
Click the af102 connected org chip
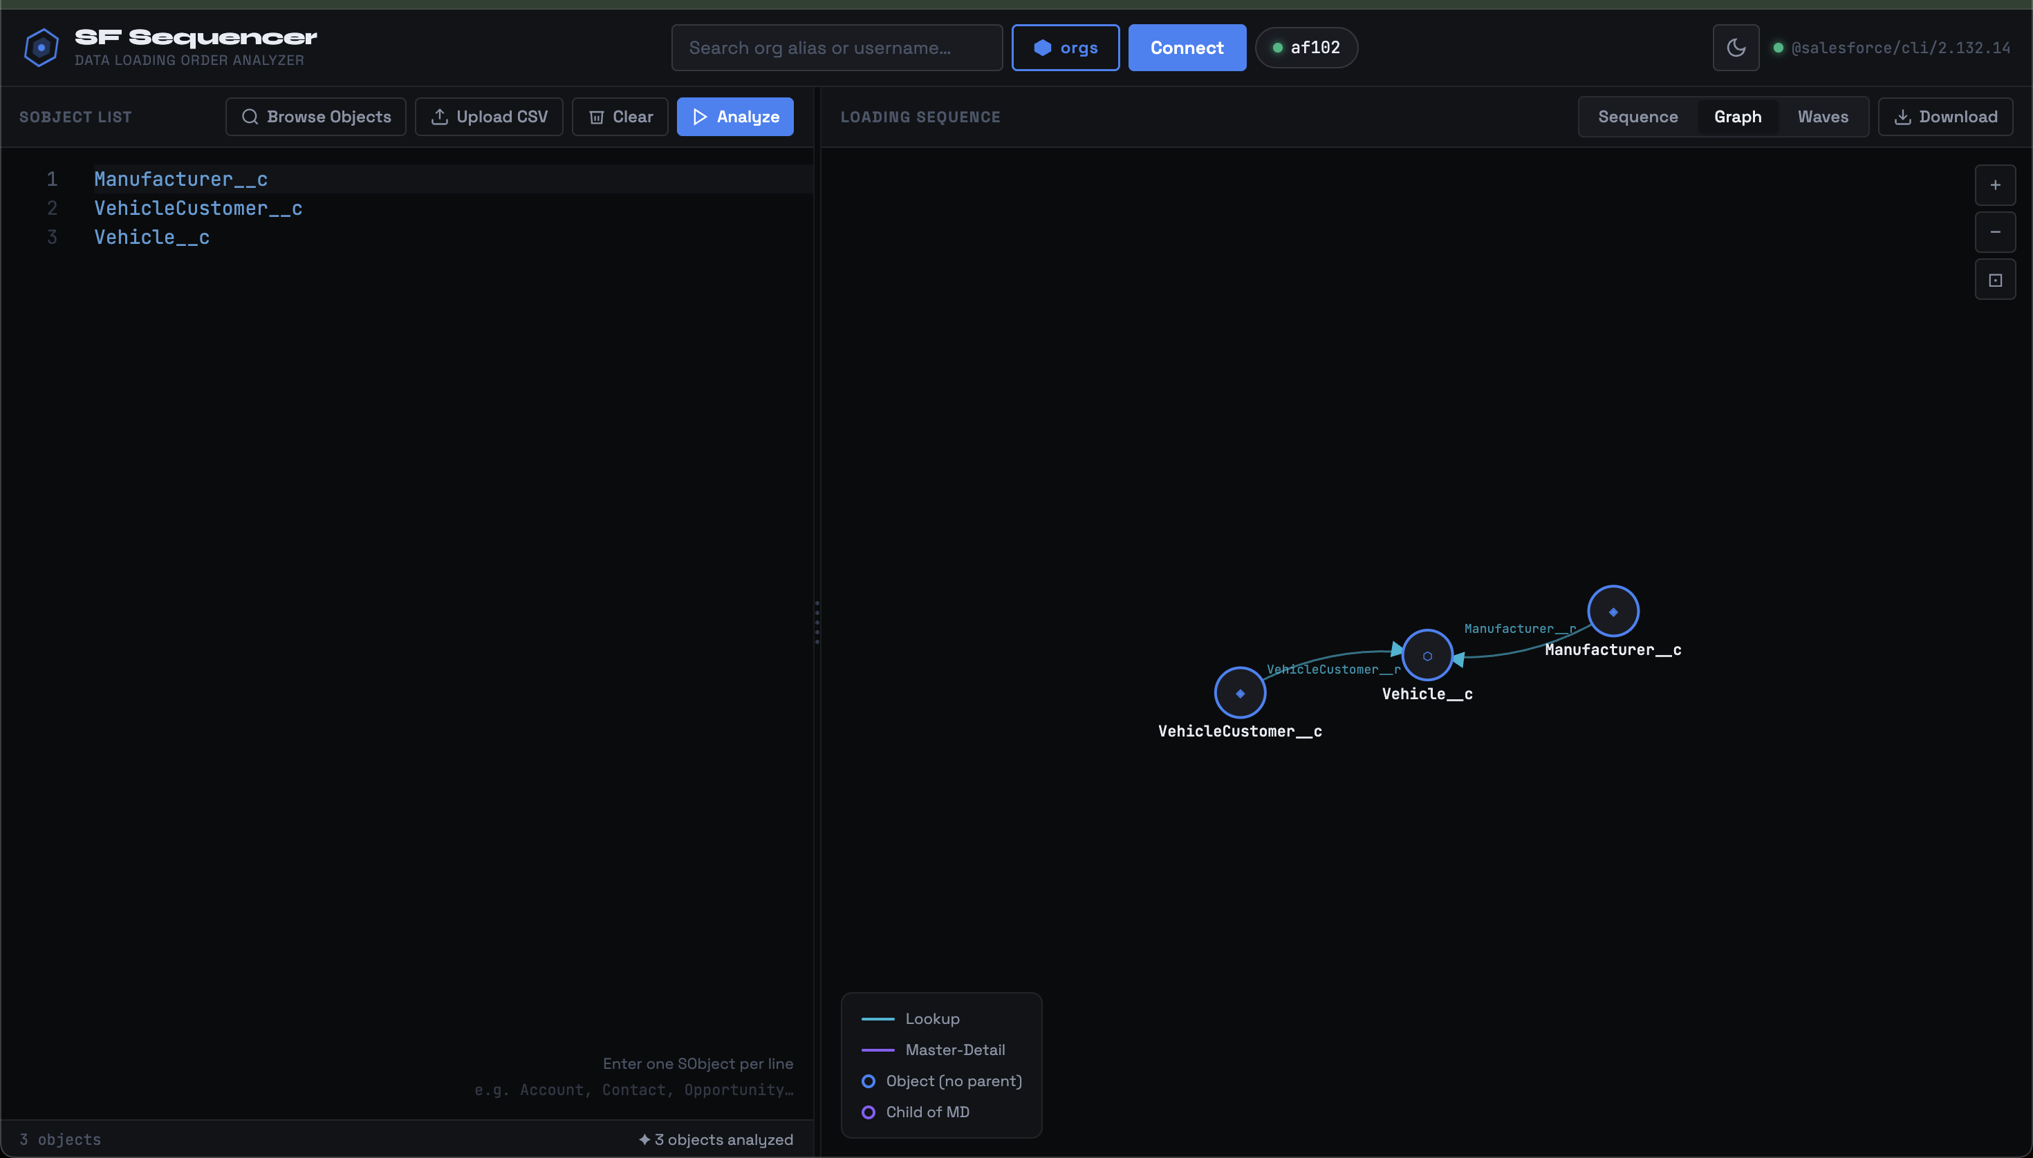point(1306,48)
